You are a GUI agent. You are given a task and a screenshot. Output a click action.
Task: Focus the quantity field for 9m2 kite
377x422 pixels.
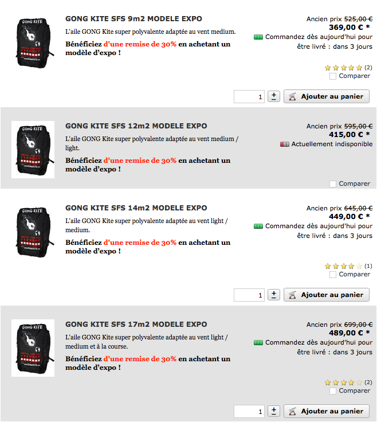(x=249, y=97)
